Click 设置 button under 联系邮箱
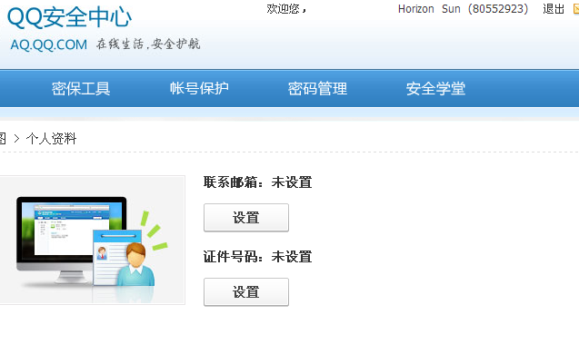The image size is (579, 364). pyautogui.click(x=246, y=218)
